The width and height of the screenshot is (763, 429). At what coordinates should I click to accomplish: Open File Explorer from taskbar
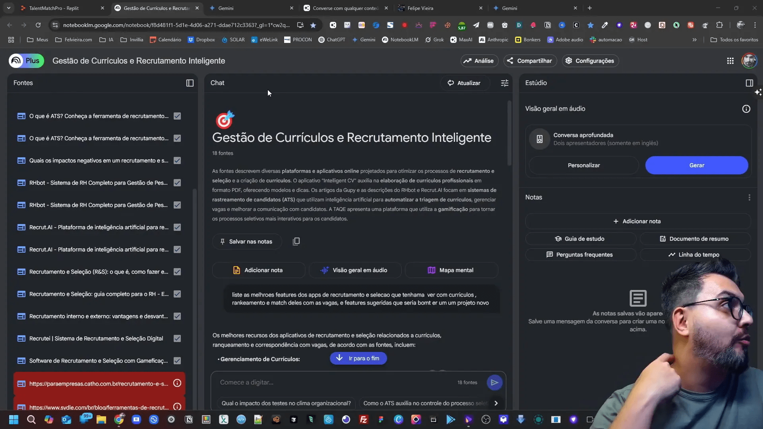101,419
